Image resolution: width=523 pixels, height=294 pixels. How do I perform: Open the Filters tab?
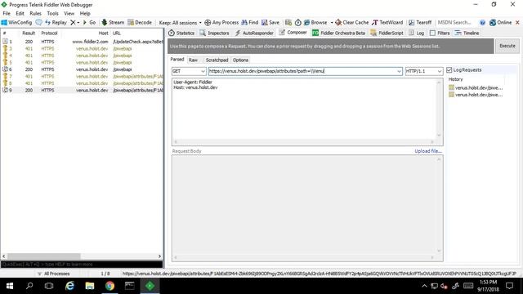440,33
